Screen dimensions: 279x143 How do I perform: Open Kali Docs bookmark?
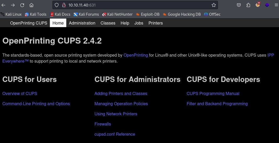pos(60,14)
